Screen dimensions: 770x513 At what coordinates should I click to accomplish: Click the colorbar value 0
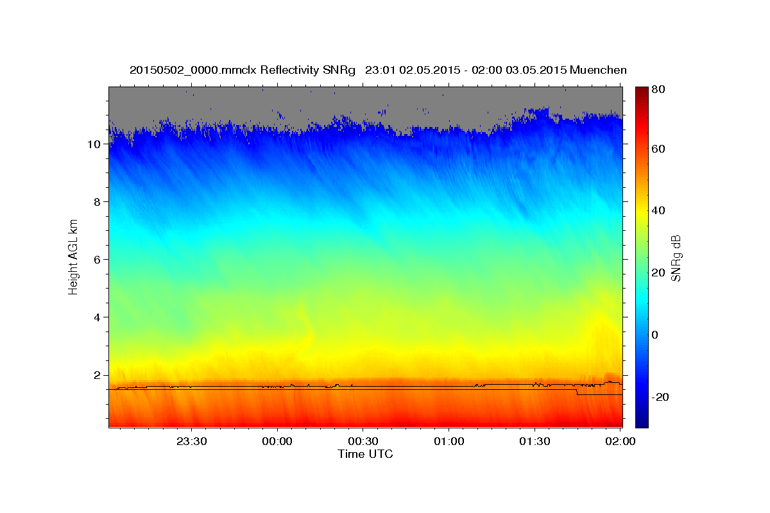(x=656, y=335)
